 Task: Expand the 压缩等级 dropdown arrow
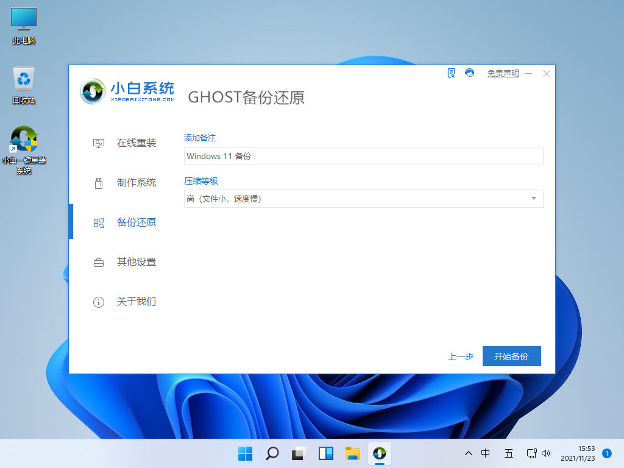point(534,199)
